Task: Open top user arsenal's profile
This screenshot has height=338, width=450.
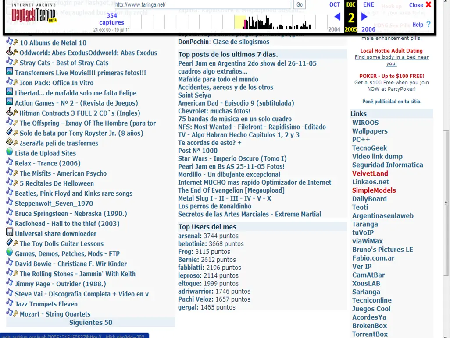Action: (x=190, y=236)
